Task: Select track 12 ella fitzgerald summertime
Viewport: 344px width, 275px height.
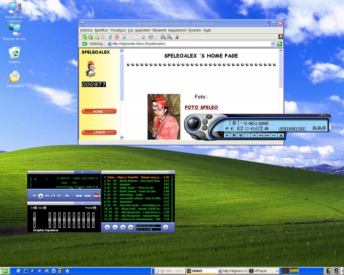Action: 137,216
